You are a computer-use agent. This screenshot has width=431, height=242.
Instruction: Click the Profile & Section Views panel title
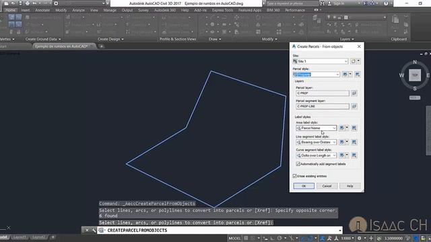(x=178, y=39)
